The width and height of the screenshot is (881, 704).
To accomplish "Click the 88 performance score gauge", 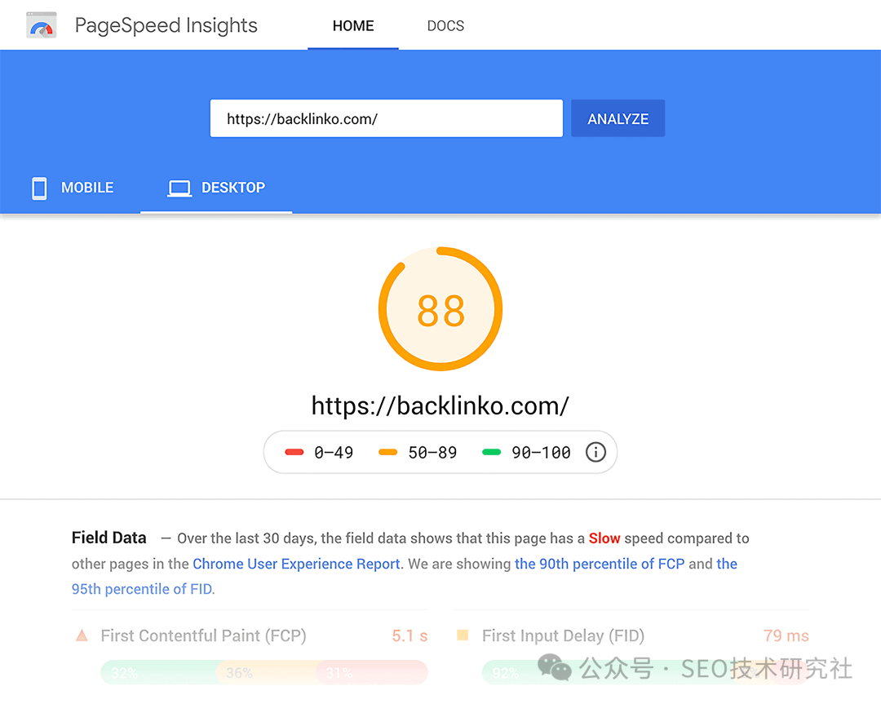I will pyautogui.click(x=440, y=310).
